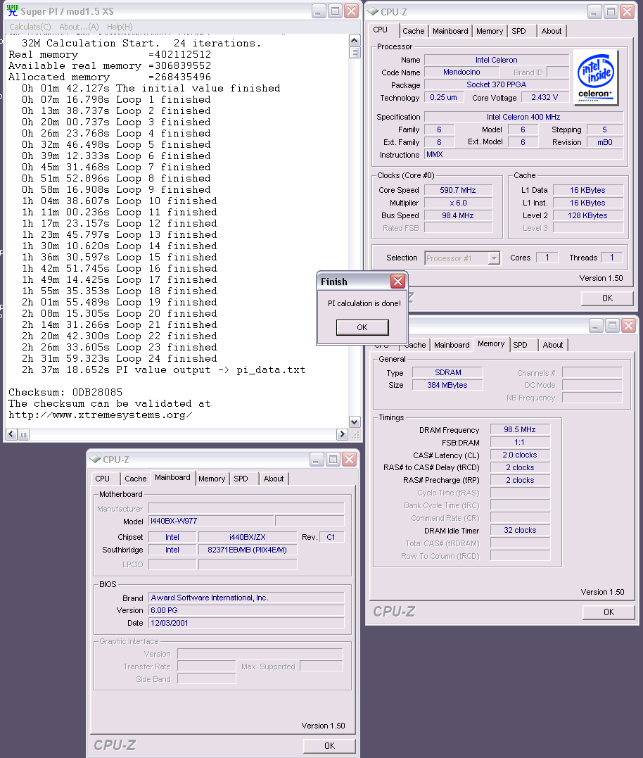Click Super PI horizontal scrollbar right arrow

(x=342, y=434)
